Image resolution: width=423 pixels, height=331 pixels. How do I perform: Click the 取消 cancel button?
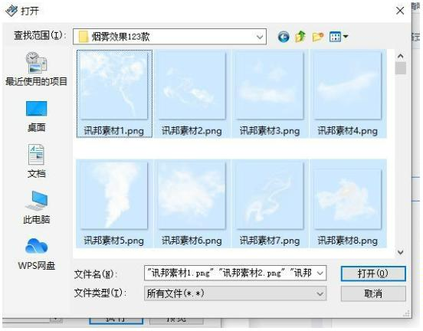(x=373, y=293)
